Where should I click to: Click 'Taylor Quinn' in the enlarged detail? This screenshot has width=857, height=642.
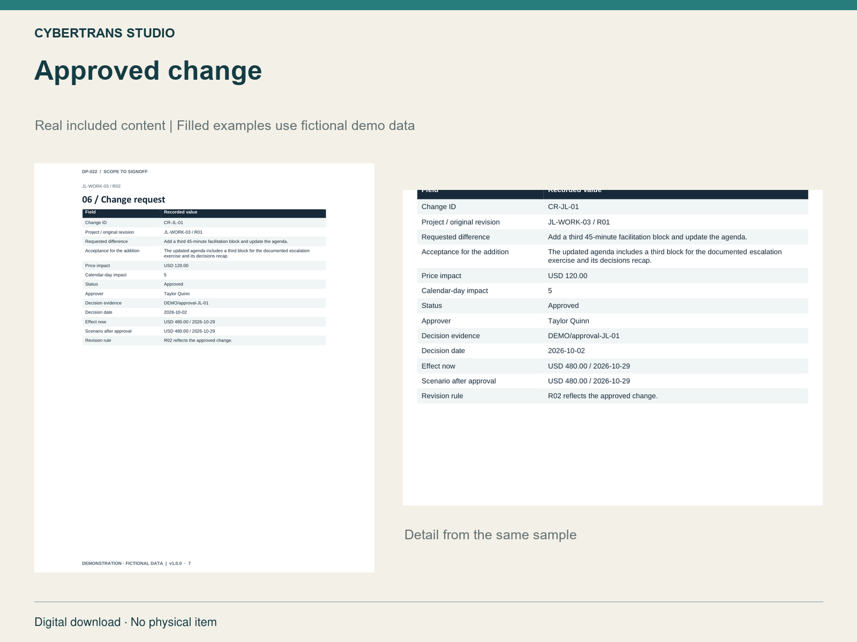pos(568,321)
